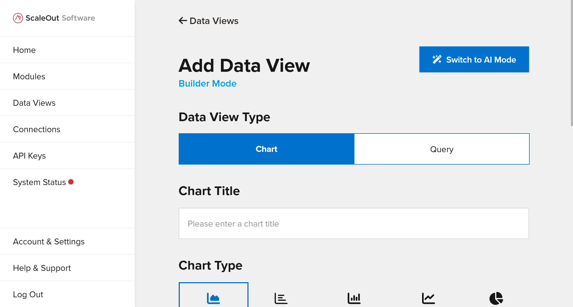Click the ScaleOut Software logo icon

(18, 18)
